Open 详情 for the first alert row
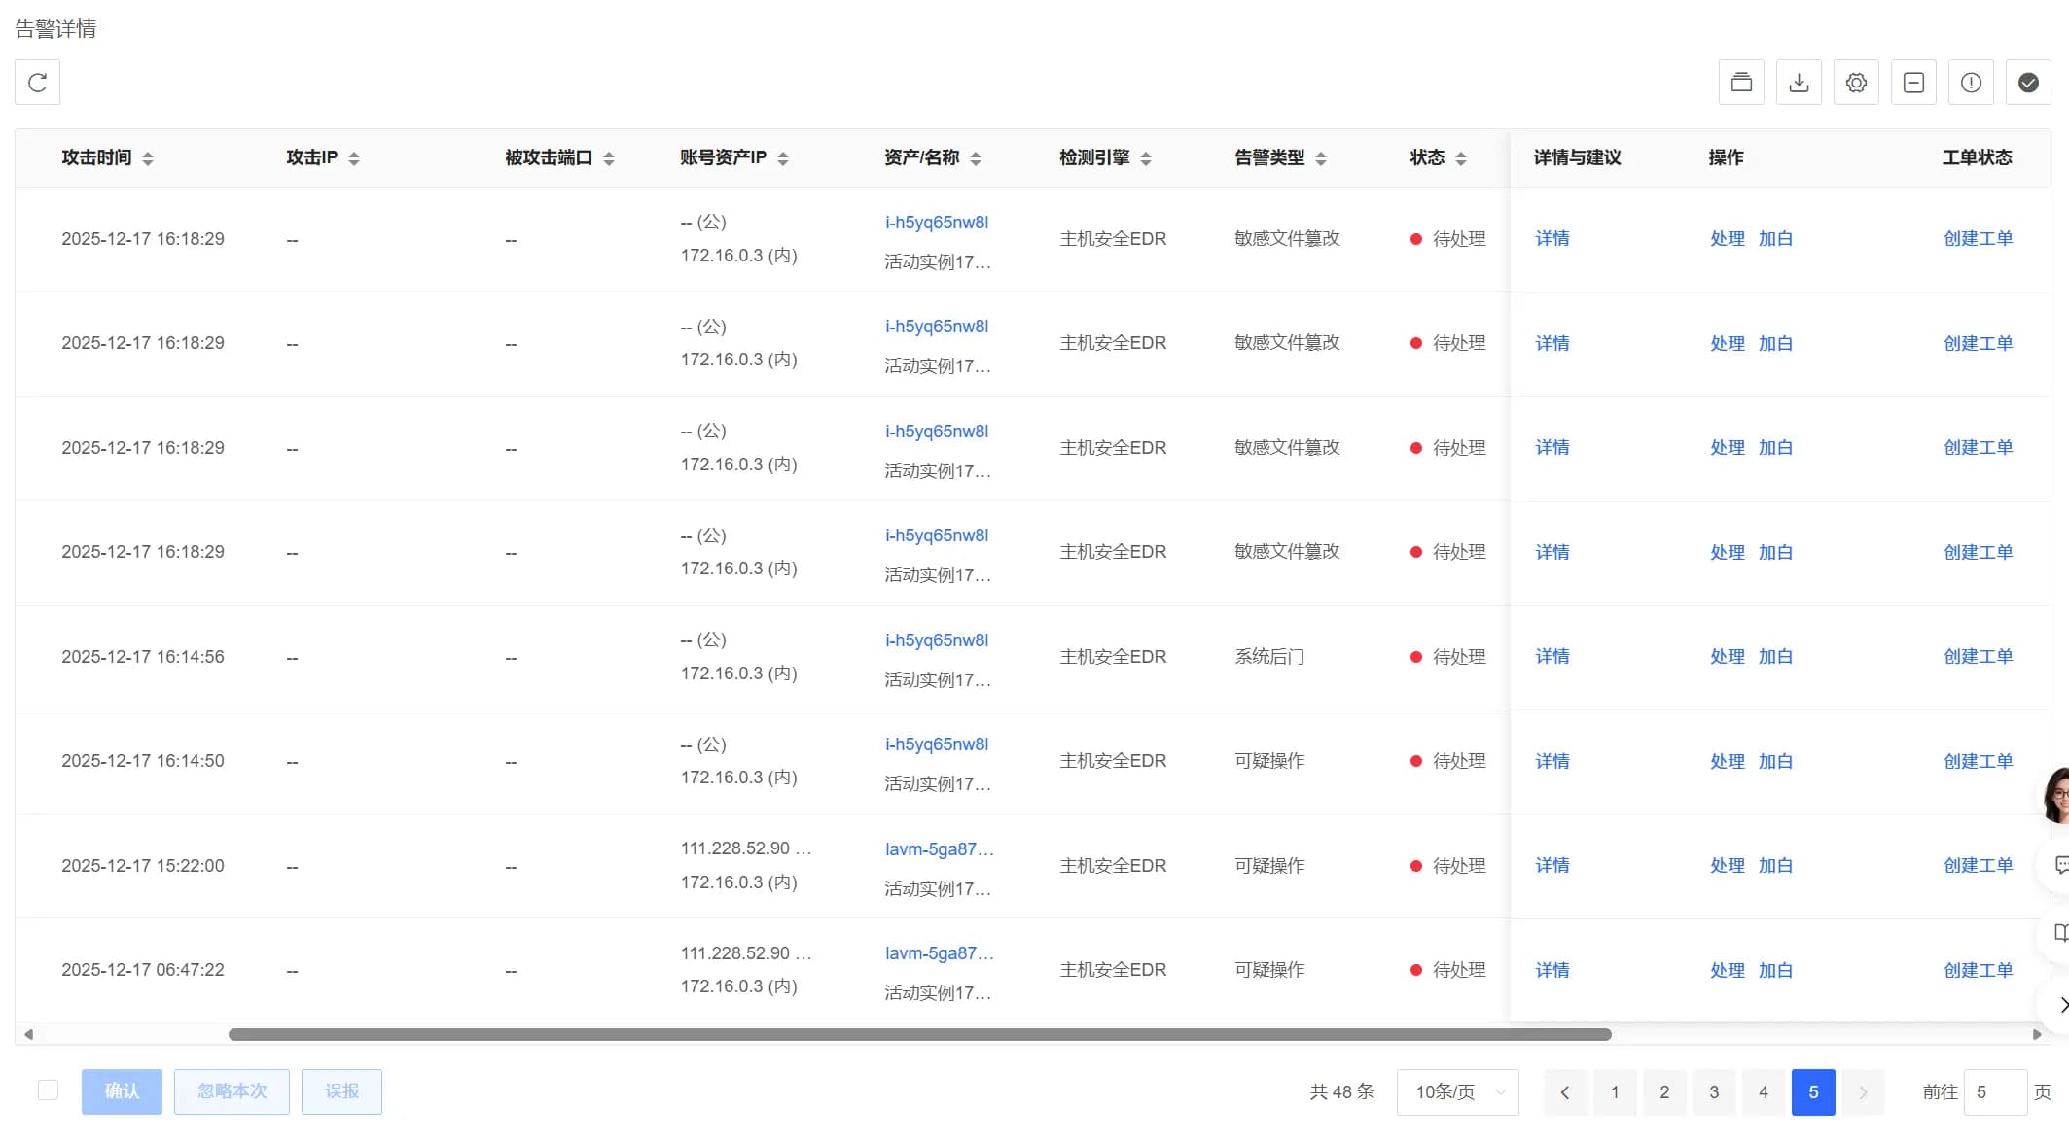 point(1552,238)
